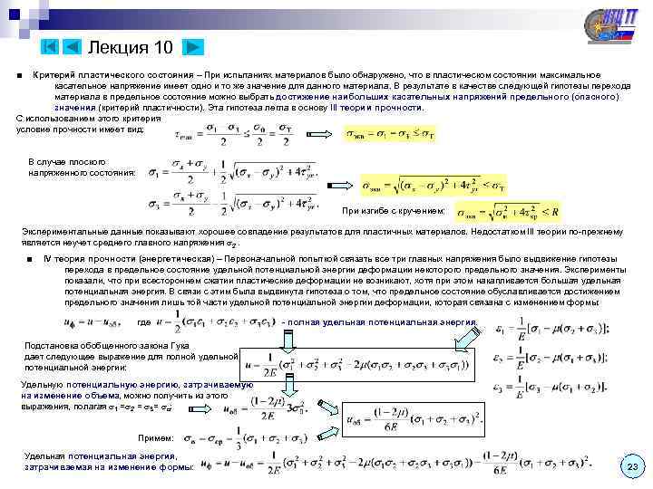
Task: Click the τmax inequality formula
Action: click(234, 134)
